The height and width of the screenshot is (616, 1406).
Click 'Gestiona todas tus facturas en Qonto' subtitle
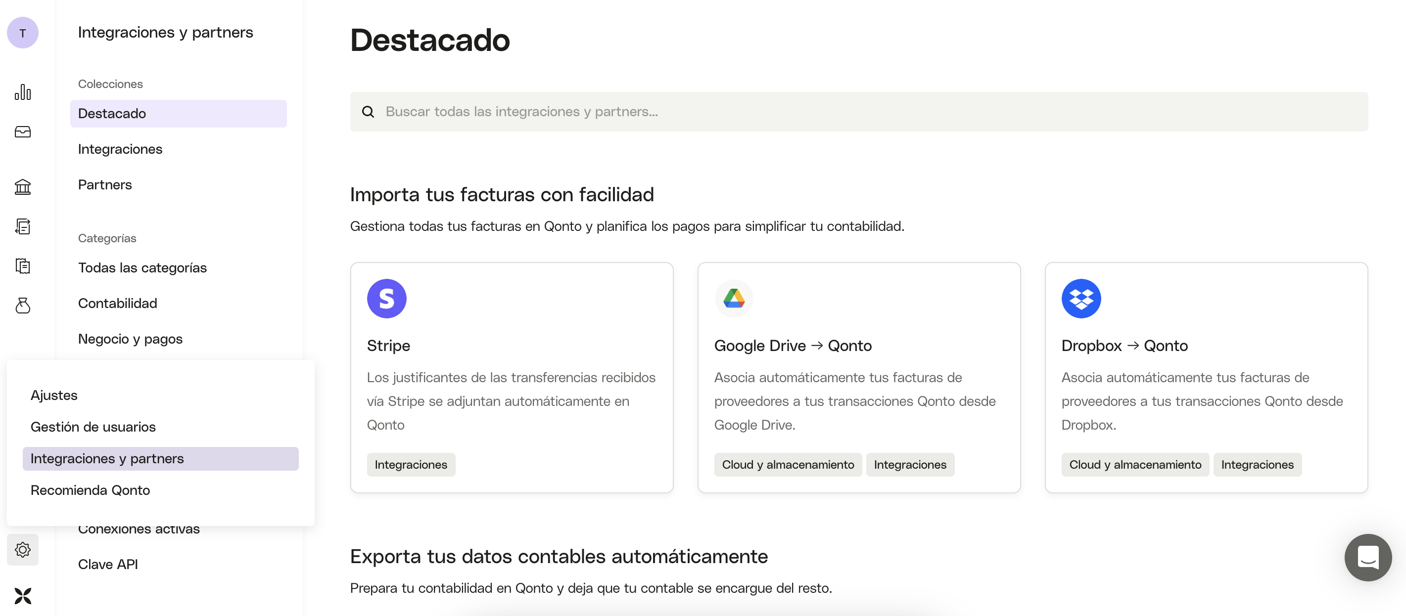(627, 226)
